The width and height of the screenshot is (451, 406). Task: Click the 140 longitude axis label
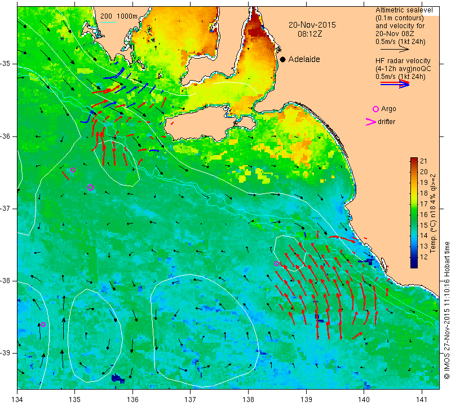(364, 399)
